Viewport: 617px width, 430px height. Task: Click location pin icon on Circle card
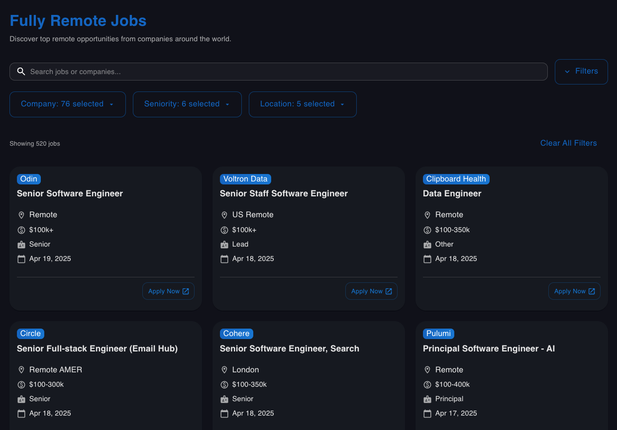(21, 370)
